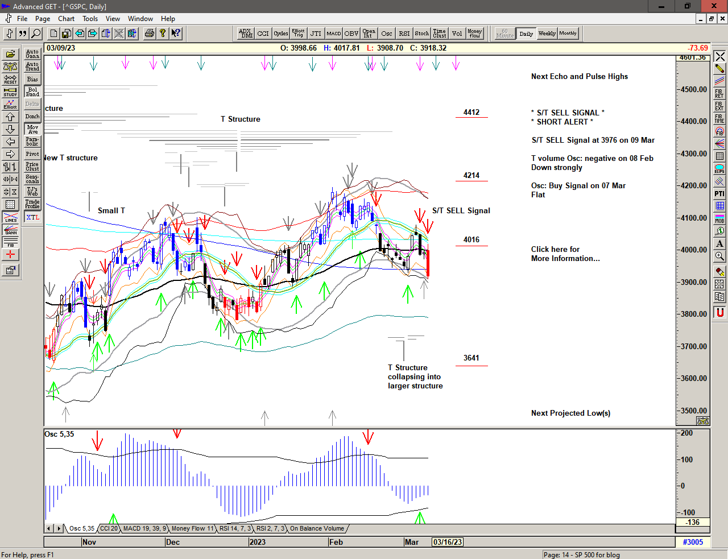Toggle the Mov Ave study

pyautogui.click(x=32, y=129)
